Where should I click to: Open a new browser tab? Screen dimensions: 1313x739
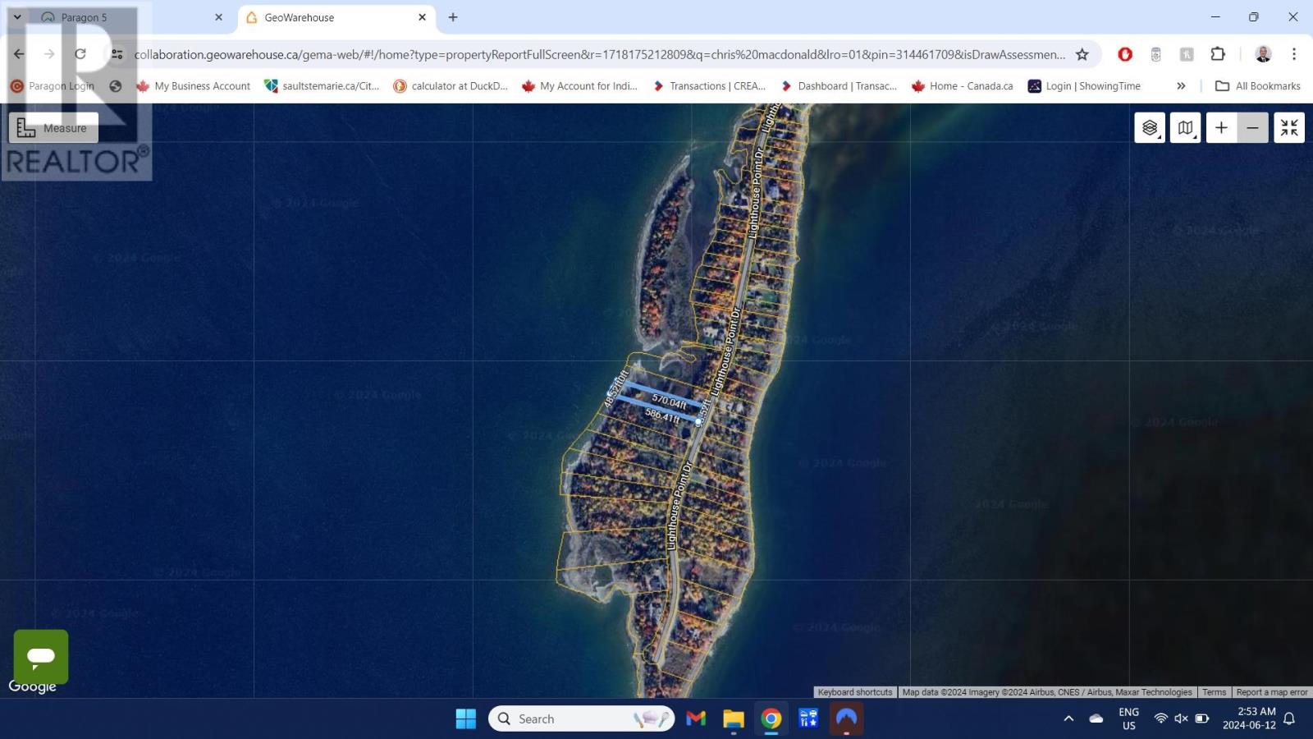point(453,17)
